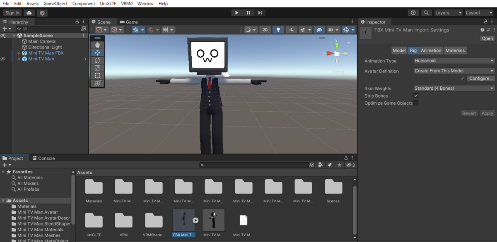This screenshot has height=242, width=497.
Task: Click the Revert button
Action: 469,113
